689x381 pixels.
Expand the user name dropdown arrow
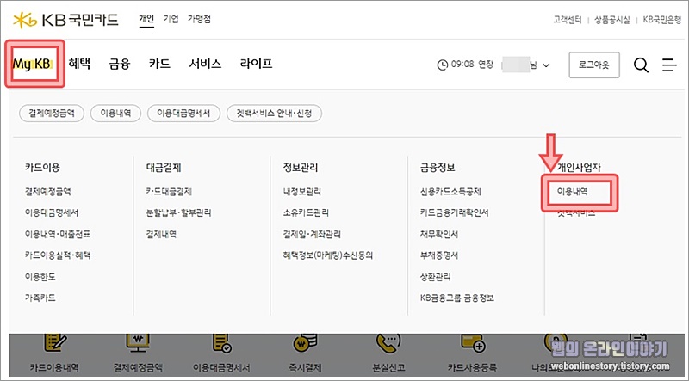[546, 65]
